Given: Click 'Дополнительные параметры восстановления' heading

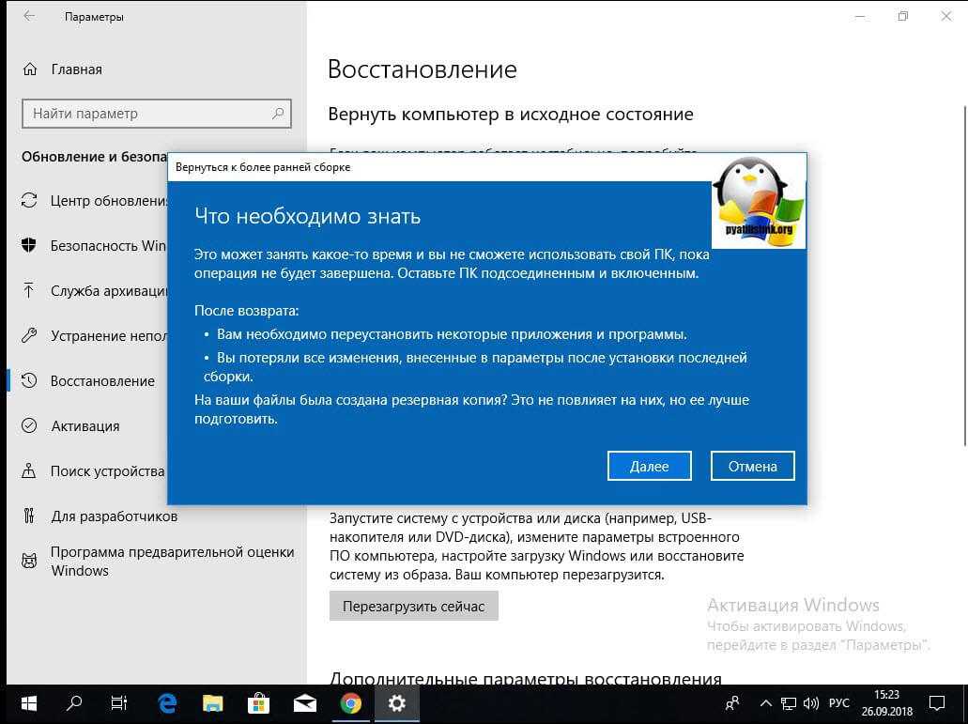Looking at the screenshot, I should point(526,678).
